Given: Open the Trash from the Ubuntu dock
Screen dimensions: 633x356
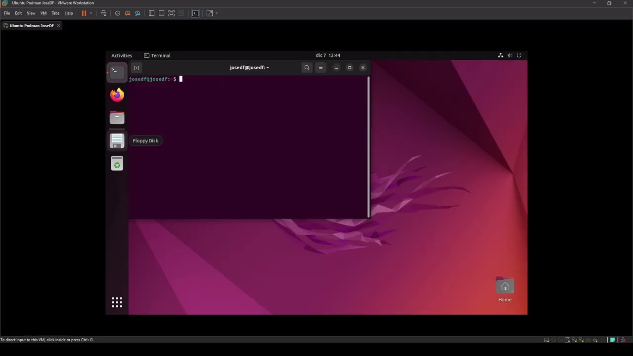Looking at the screenshot, I should (x=117, y=164).
